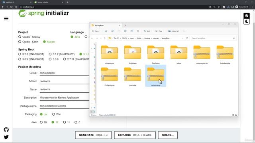This screenshot has height=143, width=255.
Task: Expand the address bar history dropdown
Action: pos(182,38)
